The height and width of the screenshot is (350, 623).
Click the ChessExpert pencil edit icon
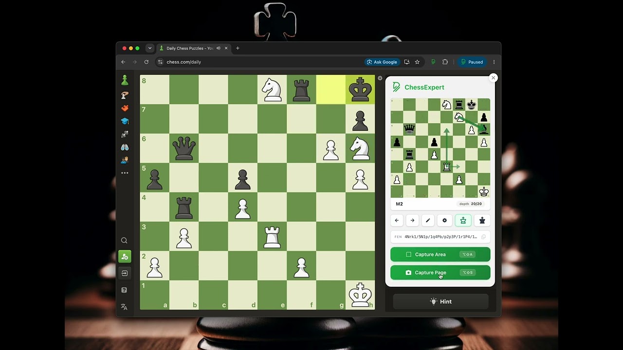[x=428, y=221]
